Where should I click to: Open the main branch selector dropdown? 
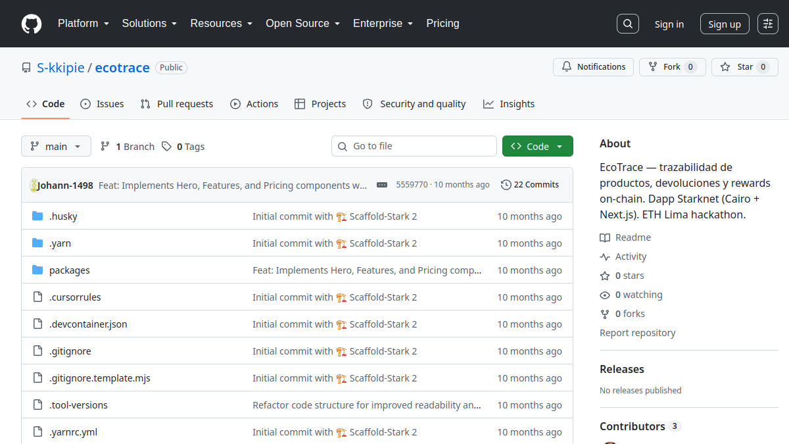pos(56,146)
